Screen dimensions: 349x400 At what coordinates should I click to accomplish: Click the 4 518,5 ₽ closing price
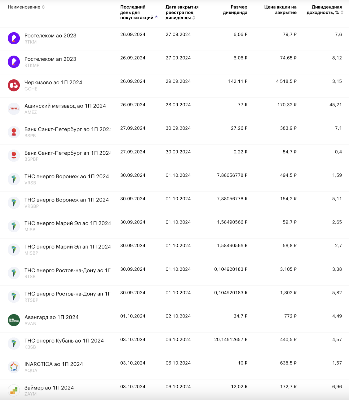[x=286, y=81]
